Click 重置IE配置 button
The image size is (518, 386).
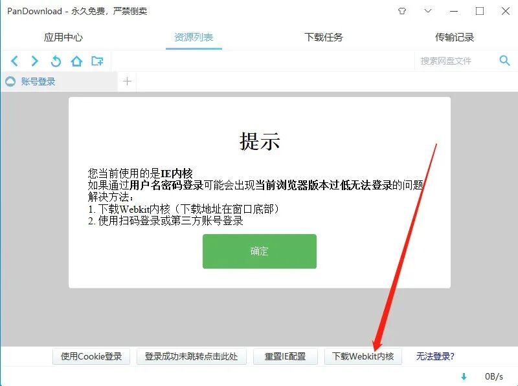(x=285, y=356)
